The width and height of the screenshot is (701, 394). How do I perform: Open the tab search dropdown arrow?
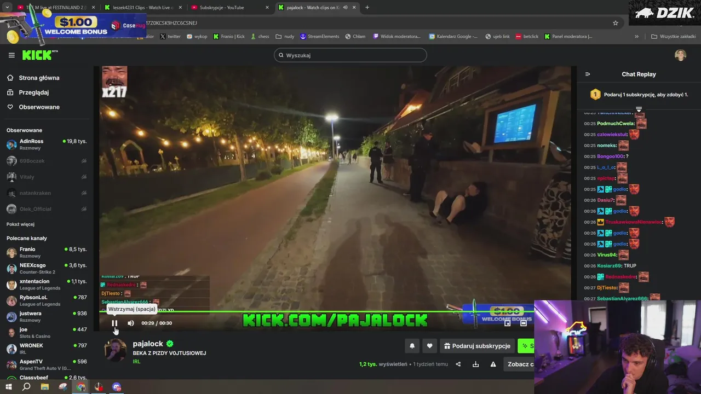click(x=7, y=8)
